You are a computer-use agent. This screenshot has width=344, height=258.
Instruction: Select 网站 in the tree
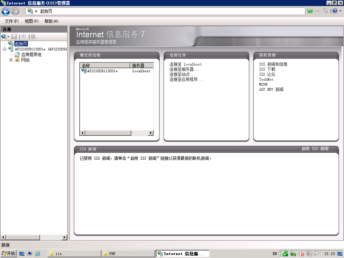[x=25, y=60]
